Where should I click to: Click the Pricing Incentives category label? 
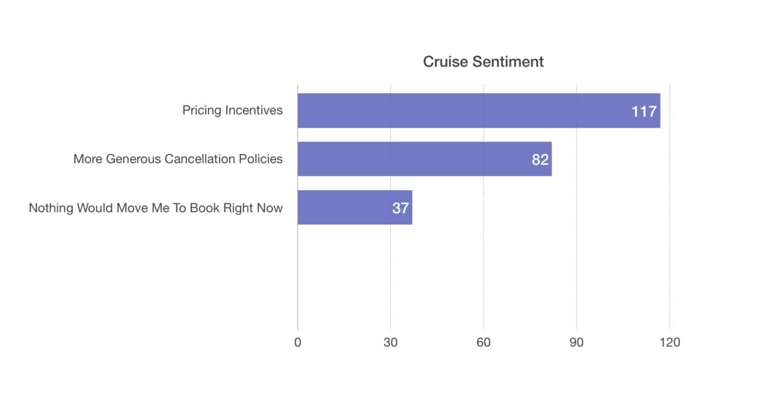pos(232,111)
